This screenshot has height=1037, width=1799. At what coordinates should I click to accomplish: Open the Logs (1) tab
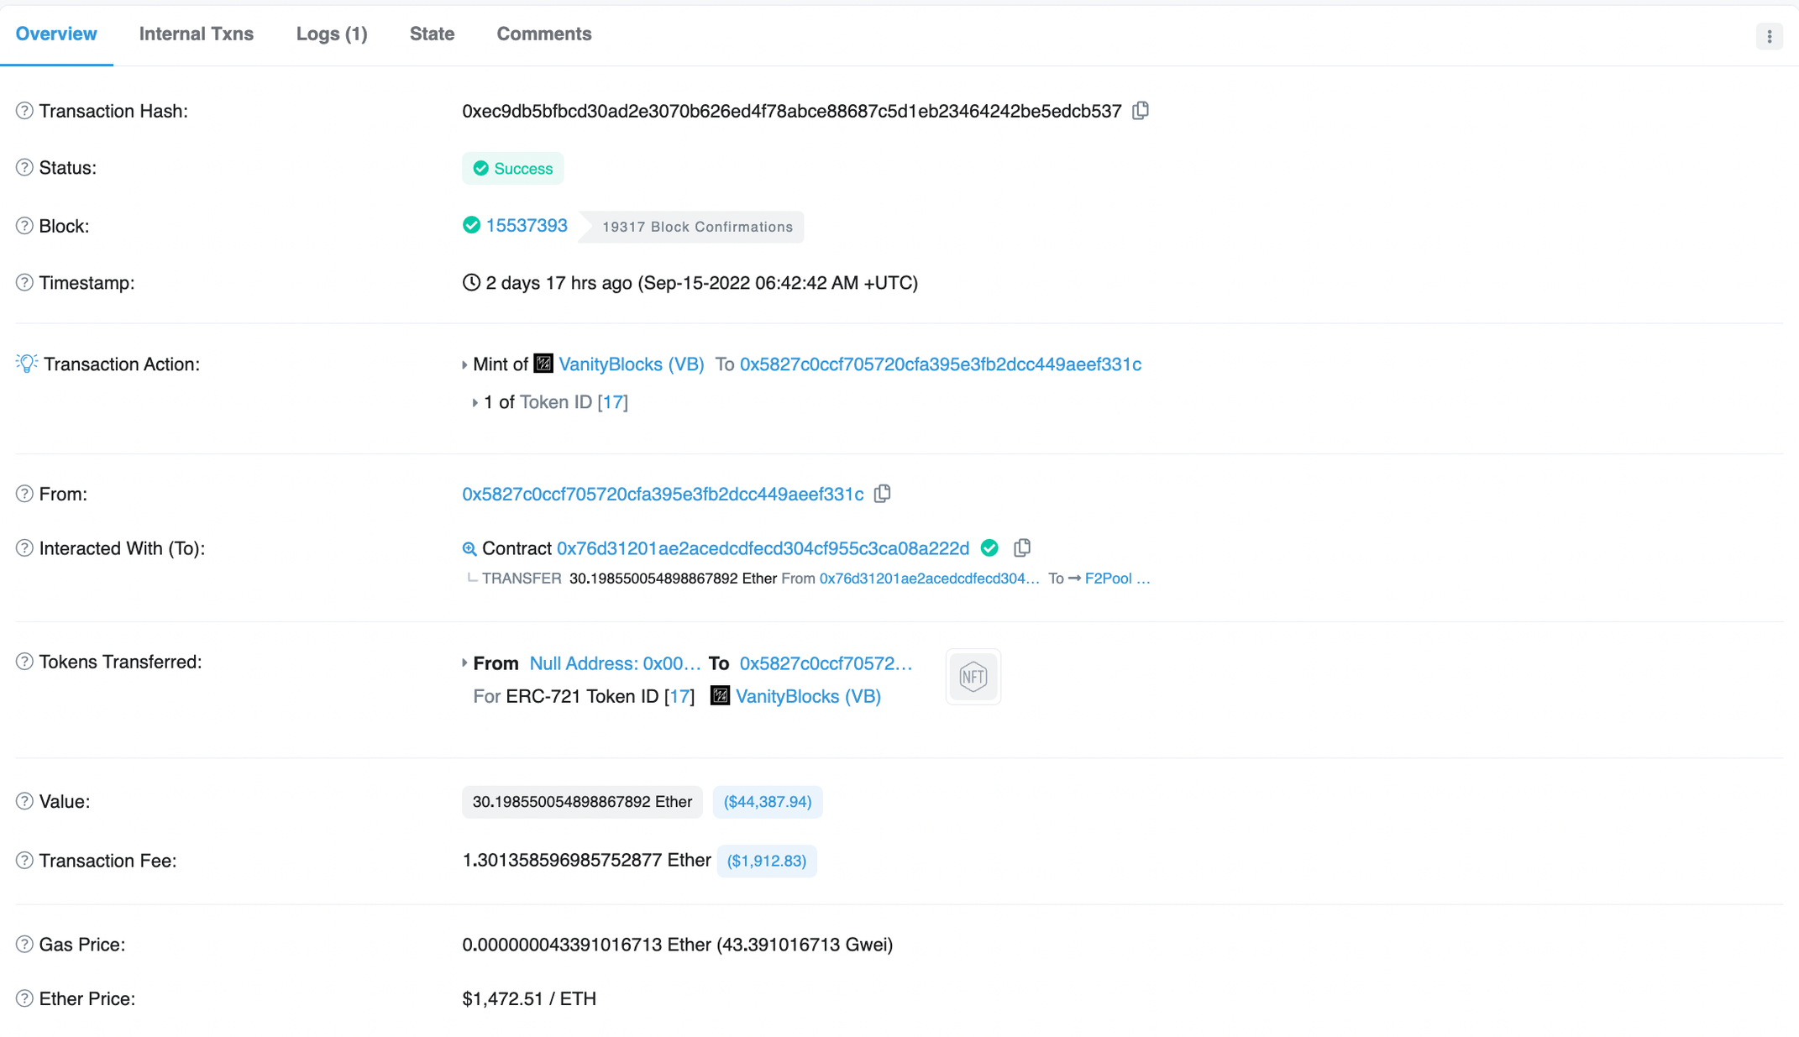(332, 34)
